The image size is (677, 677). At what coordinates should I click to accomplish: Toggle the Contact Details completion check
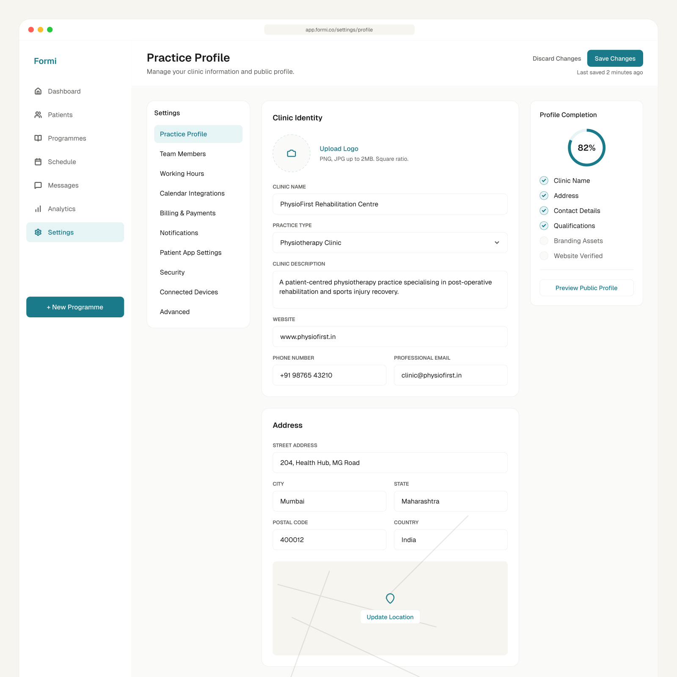544,211
